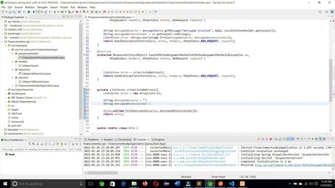This screenshot has height=188, width=335.
Task: Minimize the Package Explorer panel
Action: point(76,17)
